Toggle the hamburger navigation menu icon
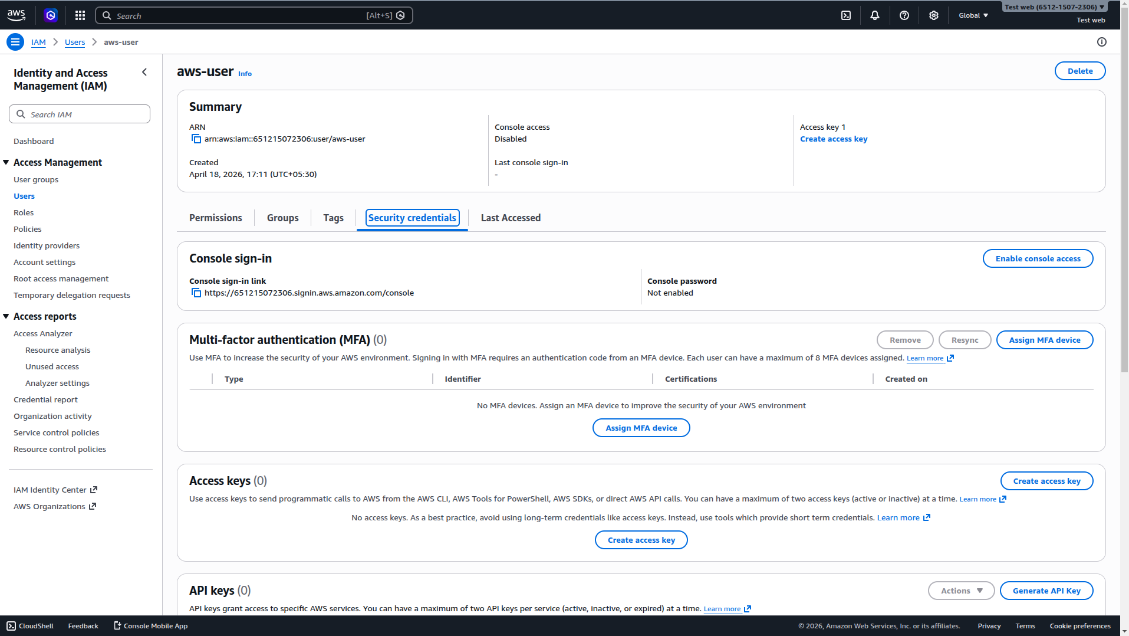 [x=15, y=42]
